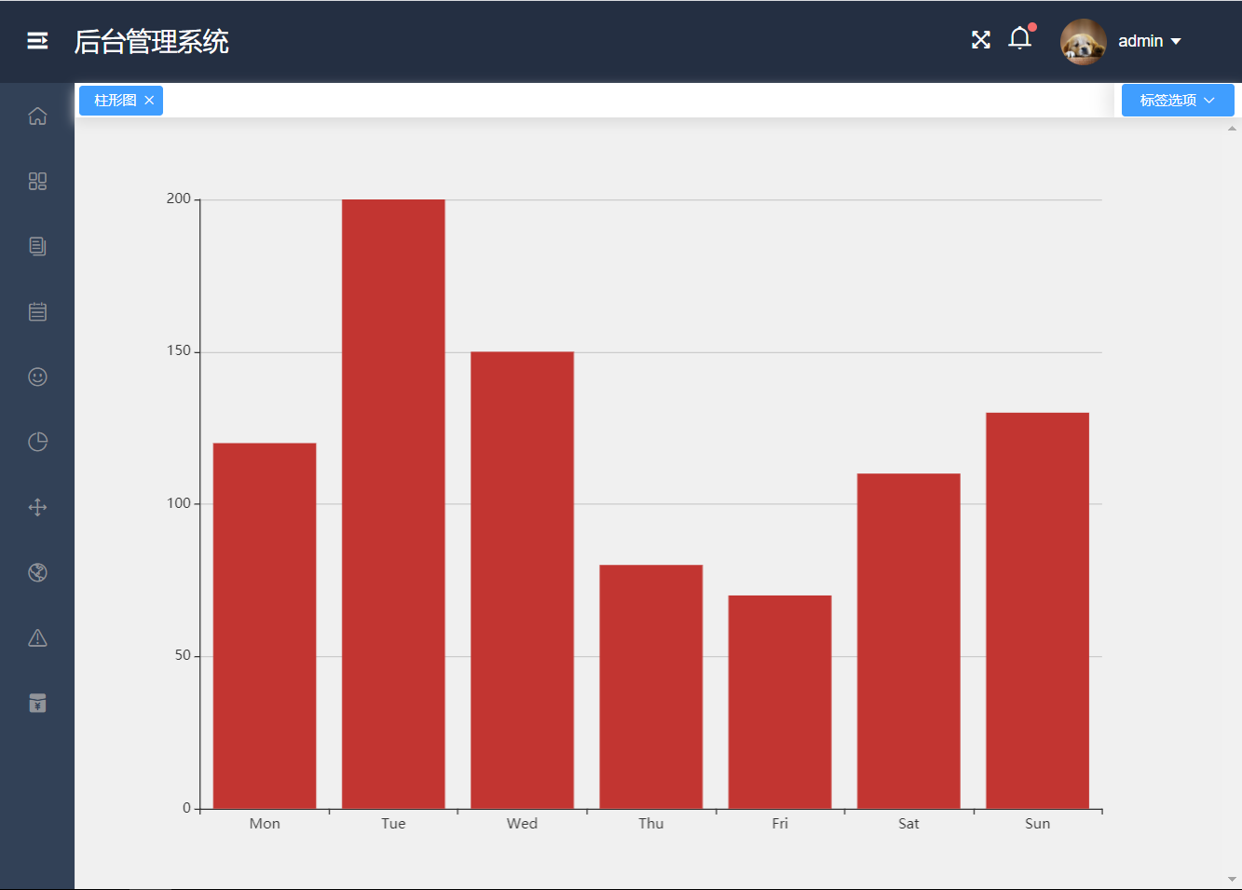Collapse the sidebar with the hamburger icon
The width and height of the screenshot is (1242, 890).
click(x=37, y=41)
